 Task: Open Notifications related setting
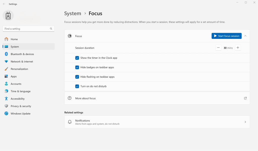click(x=157, y=122)
